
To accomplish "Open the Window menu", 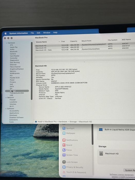I will tap(47, 33).
